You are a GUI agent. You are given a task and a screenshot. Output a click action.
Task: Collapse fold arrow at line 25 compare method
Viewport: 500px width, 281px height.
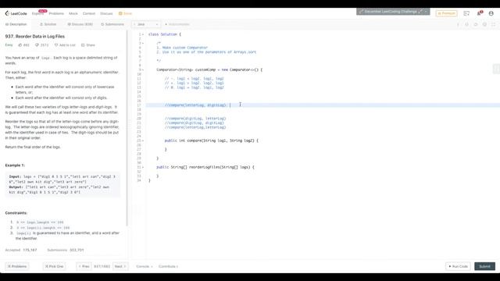point(143,140)
